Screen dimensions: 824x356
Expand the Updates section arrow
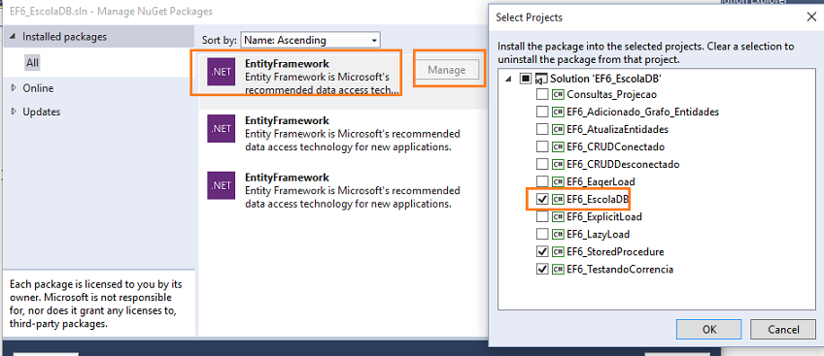coord(14,112)
